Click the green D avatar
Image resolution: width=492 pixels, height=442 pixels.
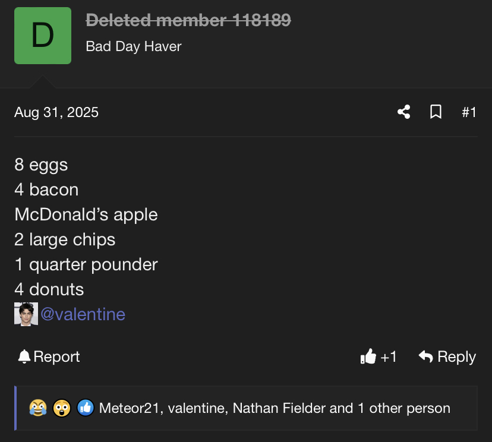point(43,36)
